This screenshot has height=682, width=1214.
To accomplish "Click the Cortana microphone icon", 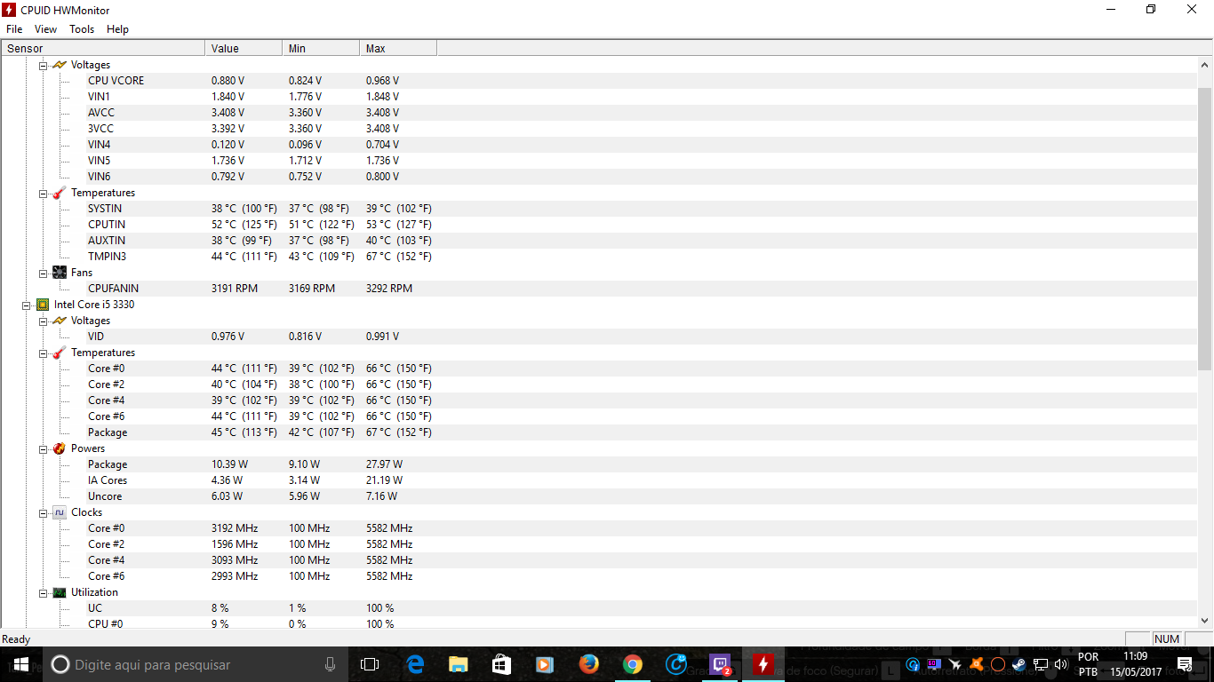I will [330, 664].
